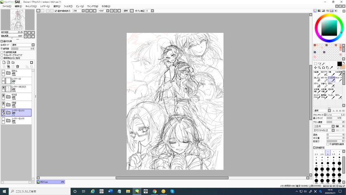Open the brush texture dropdown

pos(333,130)
